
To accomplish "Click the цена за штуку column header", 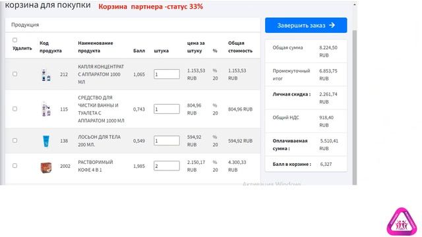I will 196,47.
